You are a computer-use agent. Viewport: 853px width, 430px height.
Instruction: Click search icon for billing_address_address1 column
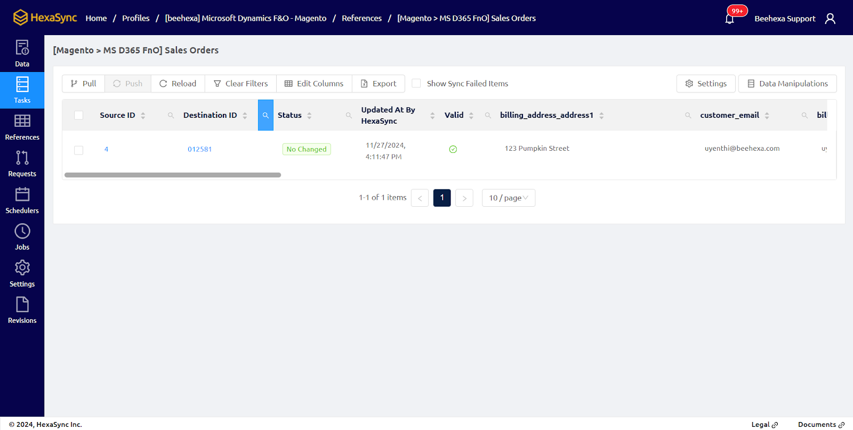pyautogui.click(x=688, y=115)
